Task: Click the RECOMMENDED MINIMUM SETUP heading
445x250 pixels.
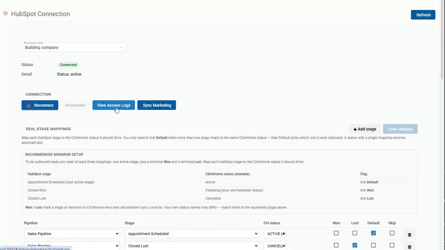Action: tap(54, 155)
